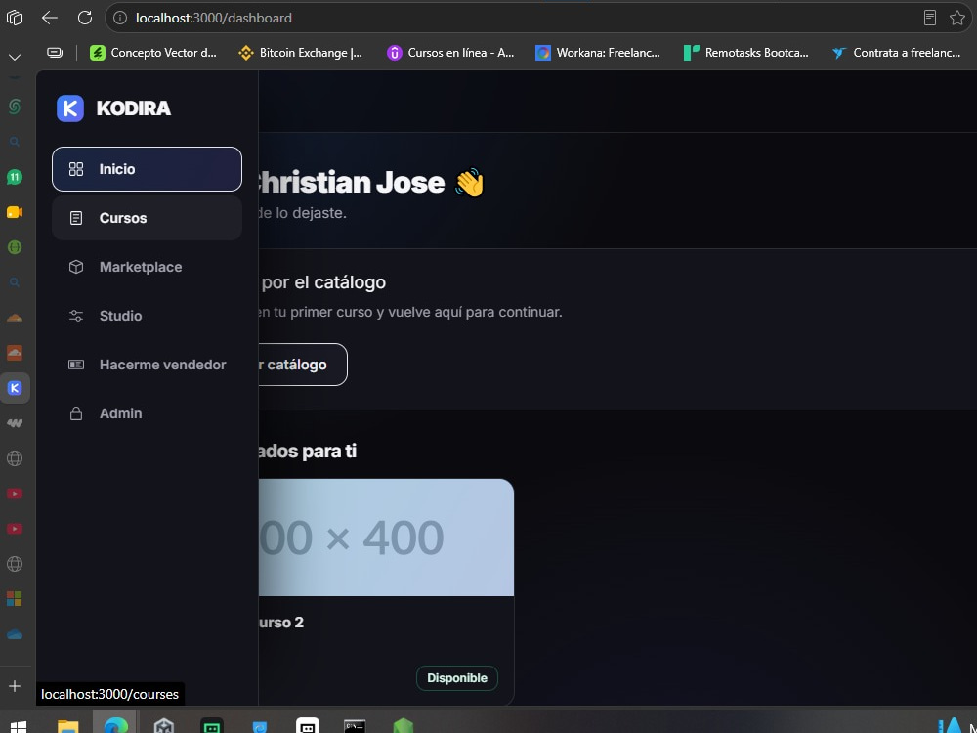Image resolution: width=977 pixels, height=733 pixels.
Task: Open Cursos en línea bookmark
Action: (x=450, y=53)
